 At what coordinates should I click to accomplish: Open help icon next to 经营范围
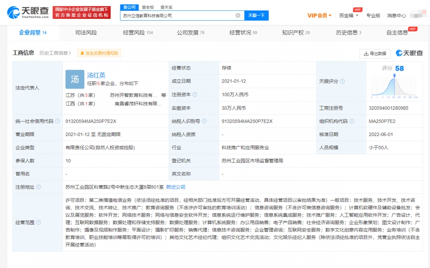pyautogui.click(x=38, y=222)
